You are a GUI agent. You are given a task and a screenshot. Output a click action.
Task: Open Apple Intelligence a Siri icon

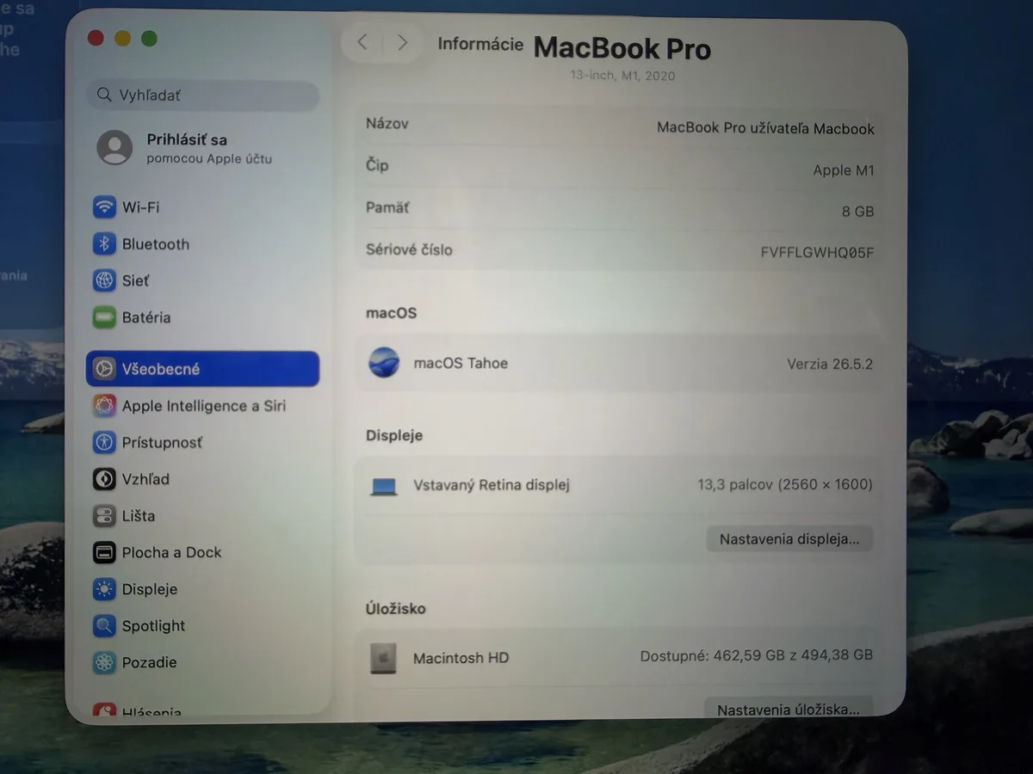click(x=104, y=406)
